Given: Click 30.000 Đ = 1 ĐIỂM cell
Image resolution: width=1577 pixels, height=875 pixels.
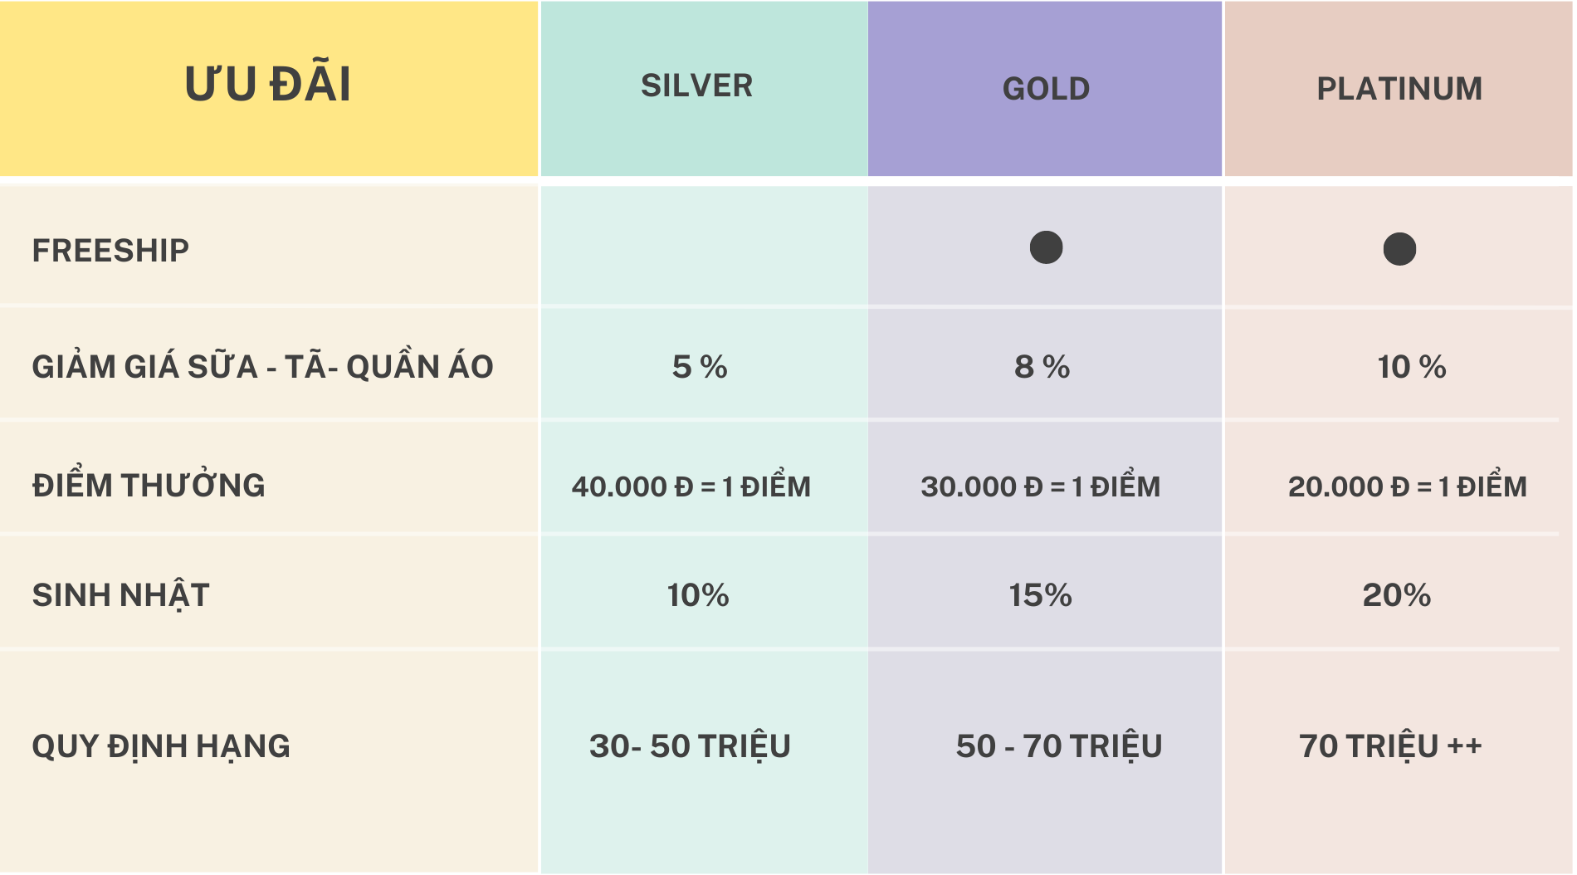Looking at the screenshot, I should point(1041,486).
